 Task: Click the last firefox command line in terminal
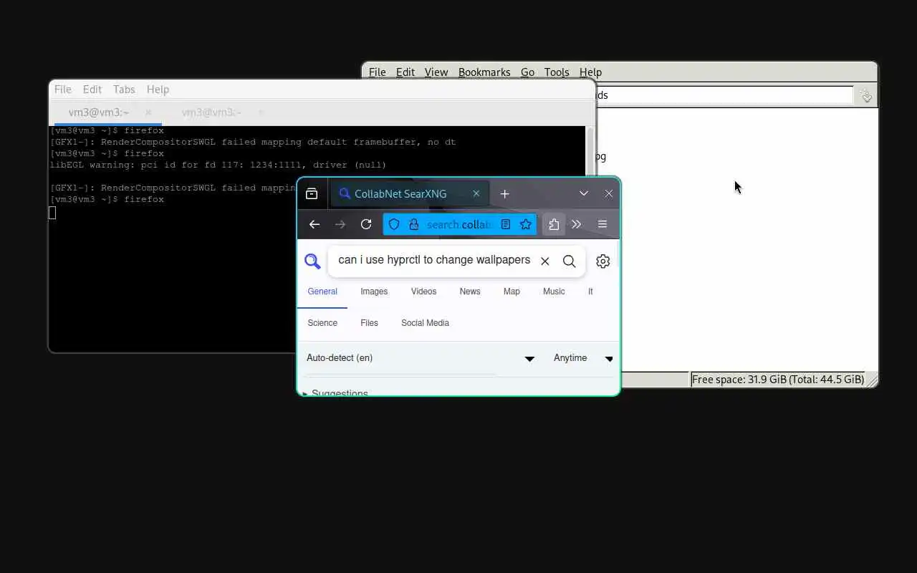[x=107, y=199]
